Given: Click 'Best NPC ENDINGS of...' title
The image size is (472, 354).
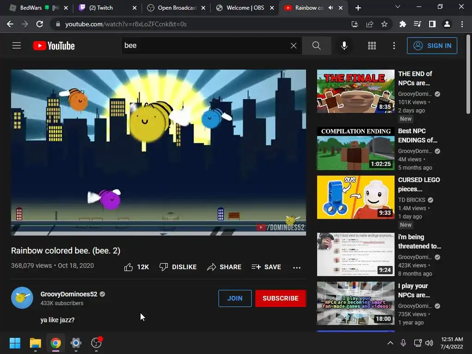Looking at the screenshot, I should click(418, 136).
